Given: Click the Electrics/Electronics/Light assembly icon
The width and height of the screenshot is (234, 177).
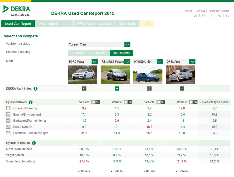Looking at the screenshot, I should click(8, 133).
